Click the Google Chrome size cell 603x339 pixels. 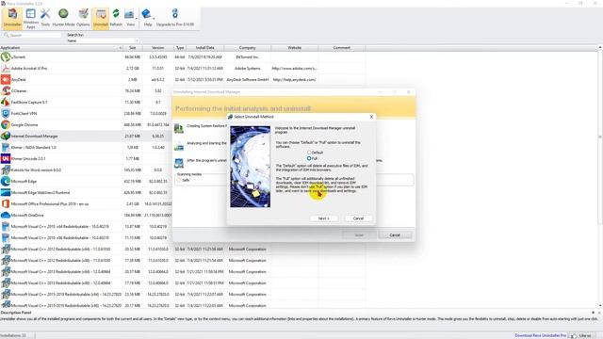(133, 125)
